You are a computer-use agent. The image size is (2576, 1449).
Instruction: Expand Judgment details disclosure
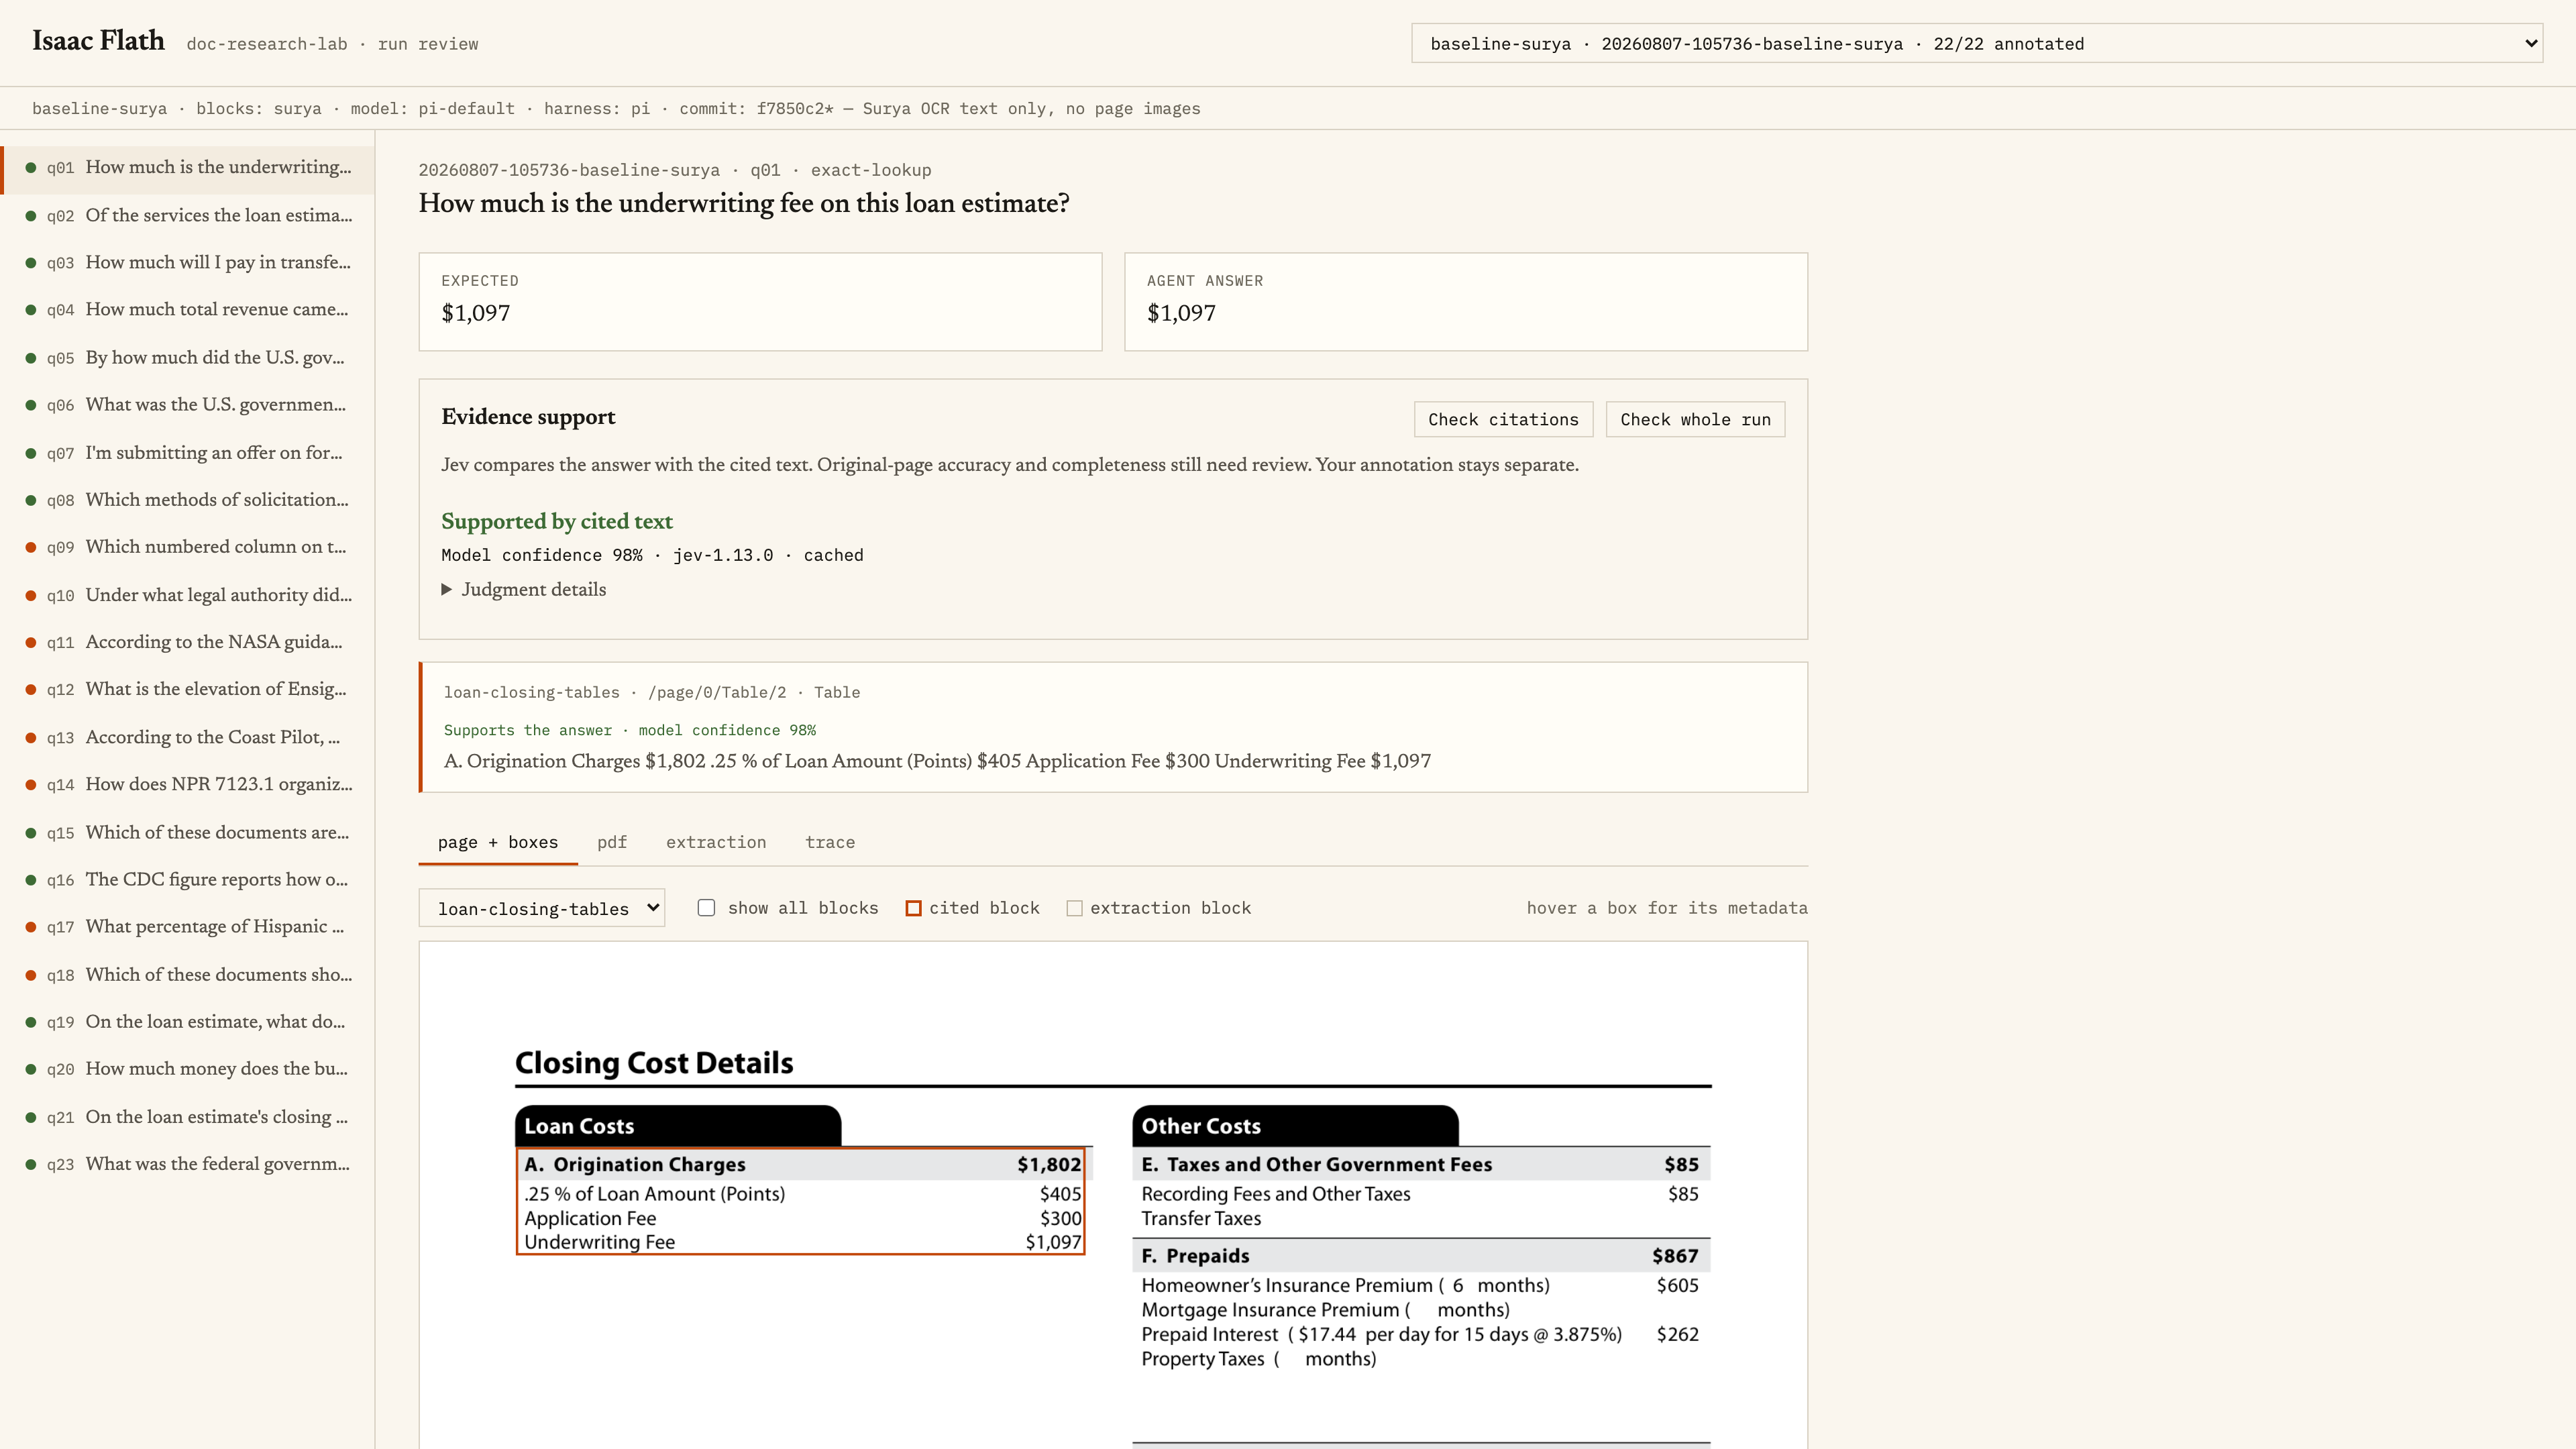coord(524,589)
